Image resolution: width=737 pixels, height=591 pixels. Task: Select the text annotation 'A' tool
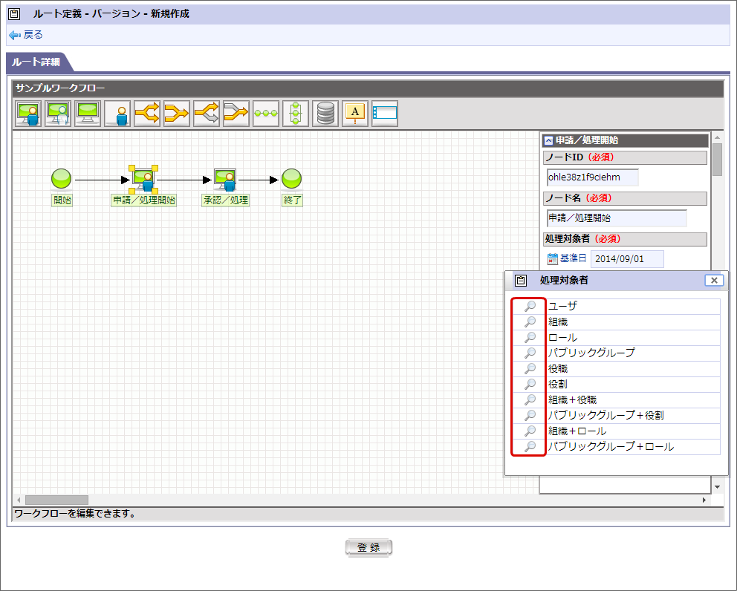(x=355, y=114)
